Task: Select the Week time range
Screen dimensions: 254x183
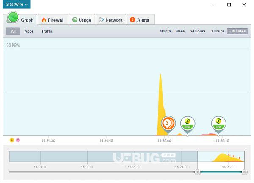Action: 180,31
